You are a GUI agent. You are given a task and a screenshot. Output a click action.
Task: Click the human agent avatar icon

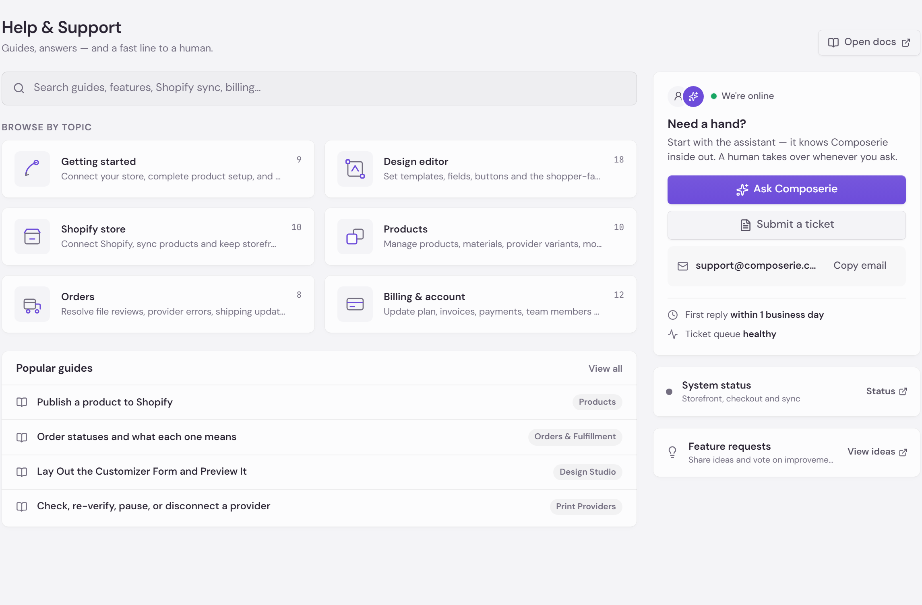click(x=678, y=96)
